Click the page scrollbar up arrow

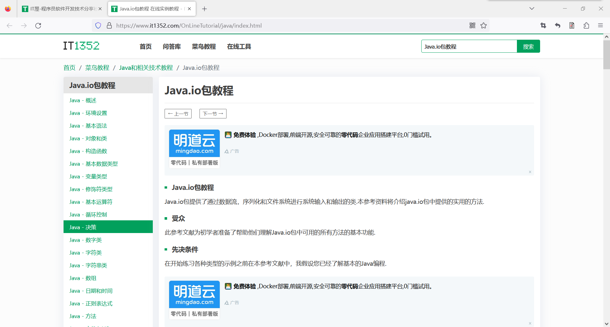point(607,37)
